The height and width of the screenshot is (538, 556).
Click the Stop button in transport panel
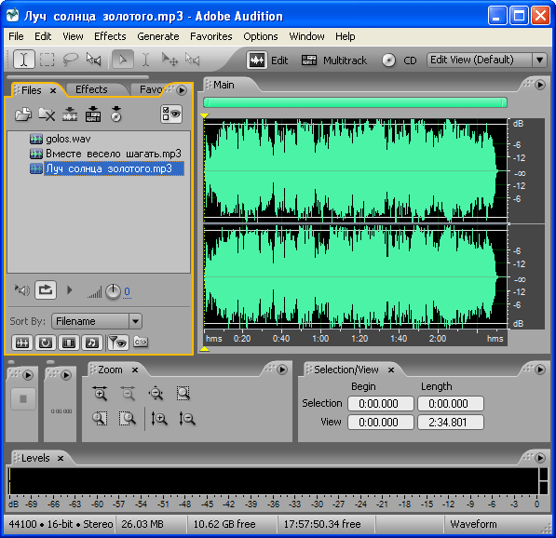click(x=23, y=399)
